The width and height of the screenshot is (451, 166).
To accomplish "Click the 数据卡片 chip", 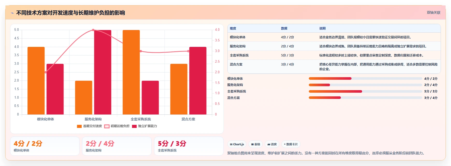I will (291, 144).
